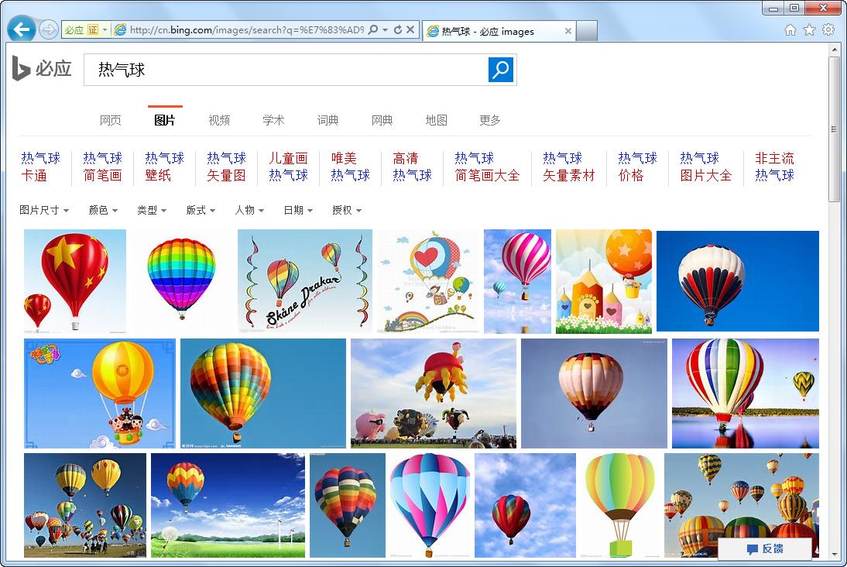The height and width of the screenshot is (567, 847).
Task: Open the 图片尺寸 filter dropdown
Action: point(43,210)
